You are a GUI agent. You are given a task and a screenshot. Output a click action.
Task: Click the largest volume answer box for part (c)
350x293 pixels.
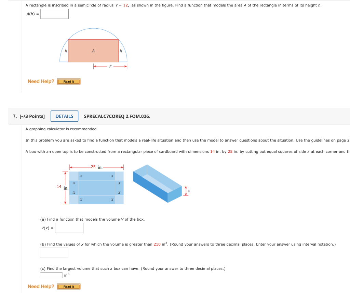click(x=51, y=275)
